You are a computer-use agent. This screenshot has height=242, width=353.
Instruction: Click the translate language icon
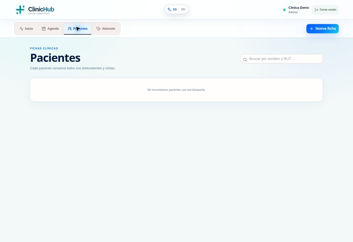point(169,10)
